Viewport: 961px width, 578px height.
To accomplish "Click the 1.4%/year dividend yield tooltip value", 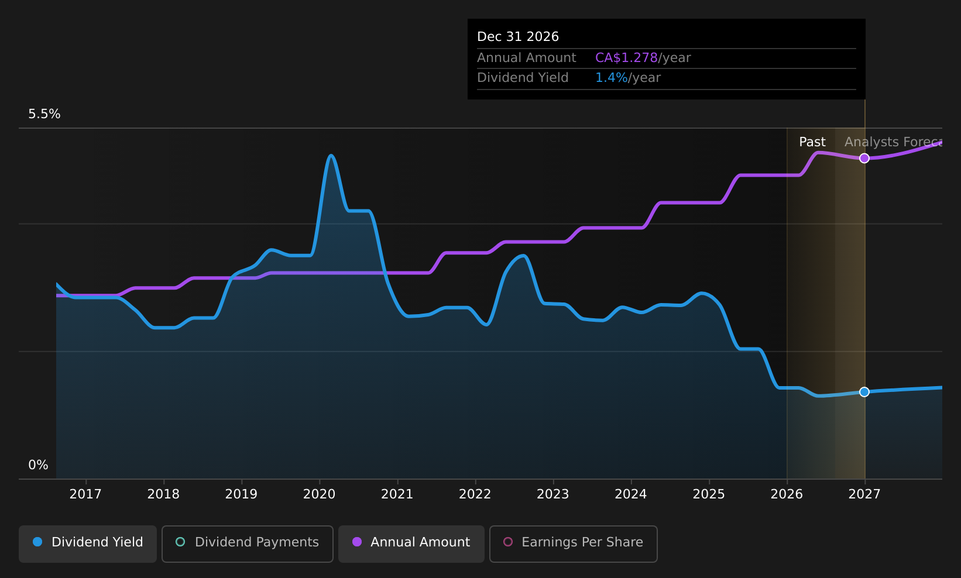I will coord(628,78).
